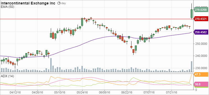
Task: Select the 'day' interval label
Action: pos(63,3)
